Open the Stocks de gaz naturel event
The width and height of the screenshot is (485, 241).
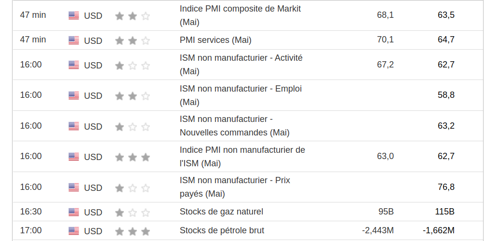(x=221, y=212)
